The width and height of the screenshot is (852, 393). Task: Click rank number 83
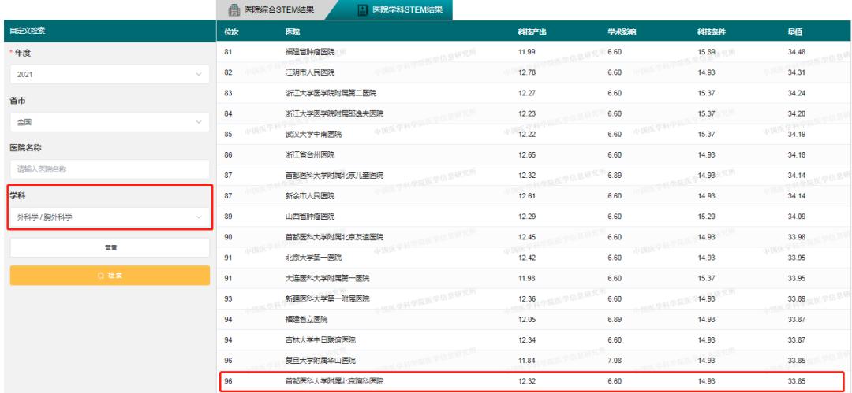(228, 93)
